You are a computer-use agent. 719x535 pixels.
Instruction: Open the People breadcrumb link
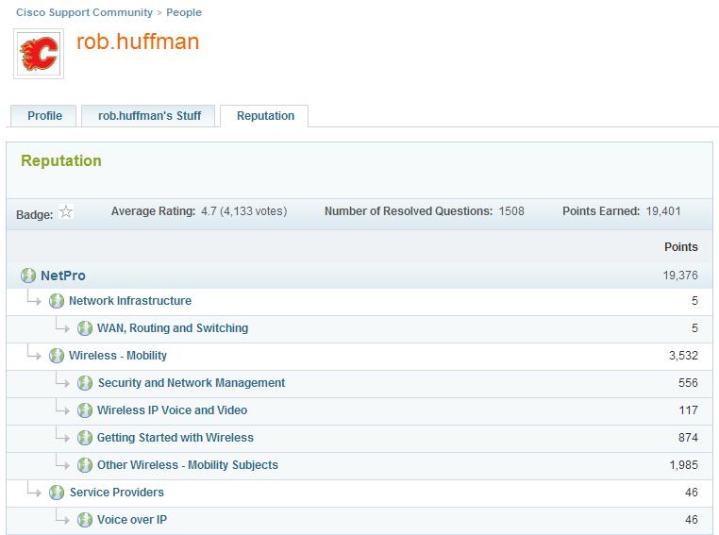tap(184, 12)
